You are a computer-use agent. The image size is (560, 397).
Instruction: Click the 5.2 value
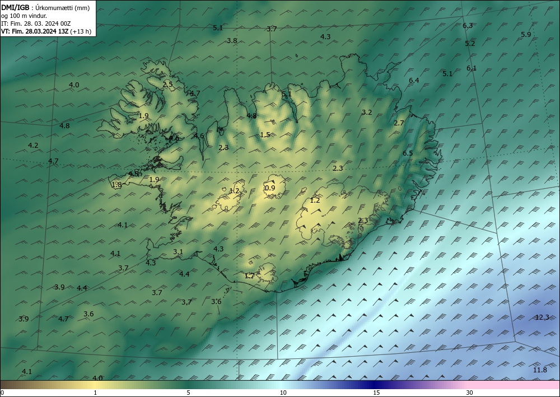coord(470,44)
